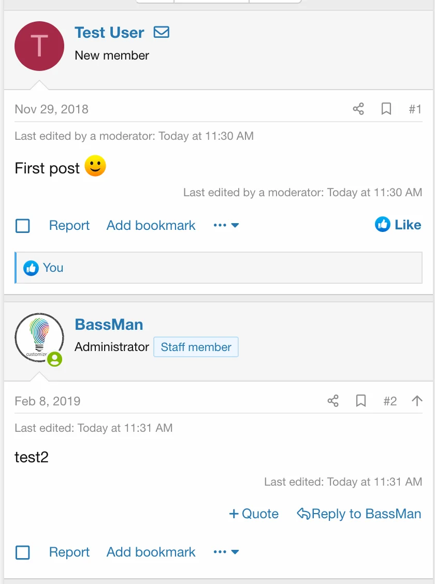Bookmark post #1 with bookmark icon
The height and width of the screenshot is (584, 435).
pos(386,109)
